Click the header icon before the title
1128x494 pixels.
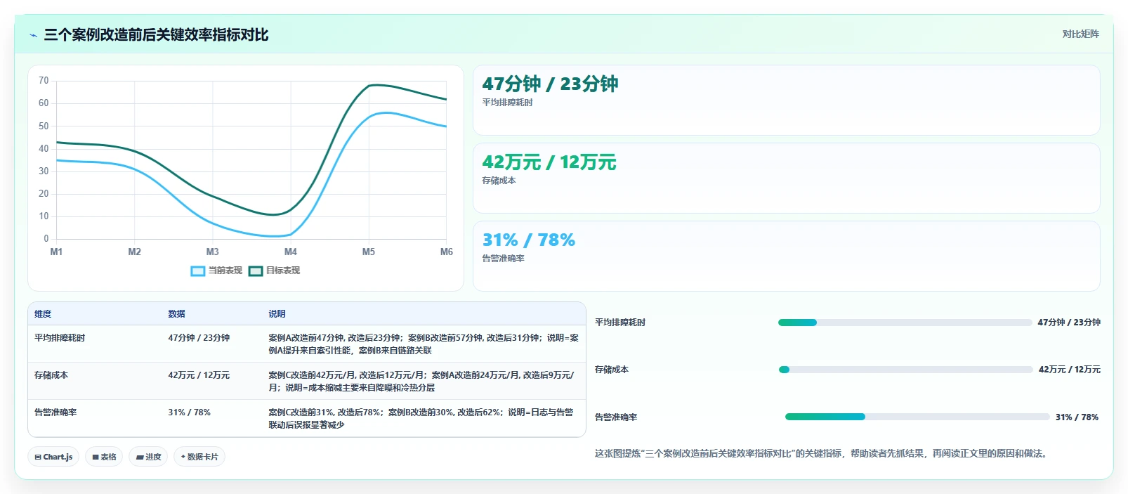coord(33,35)
